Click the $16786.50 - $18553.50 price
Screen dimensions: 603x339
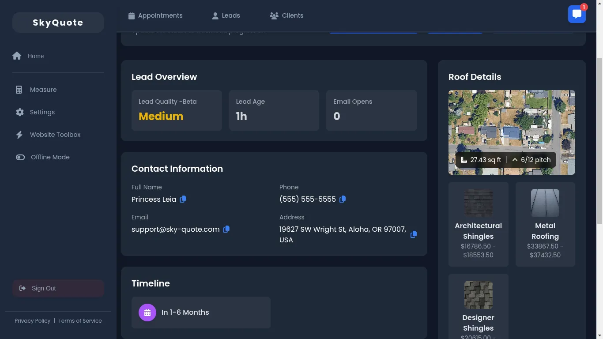pyautogui.click(x=479, y=251)
